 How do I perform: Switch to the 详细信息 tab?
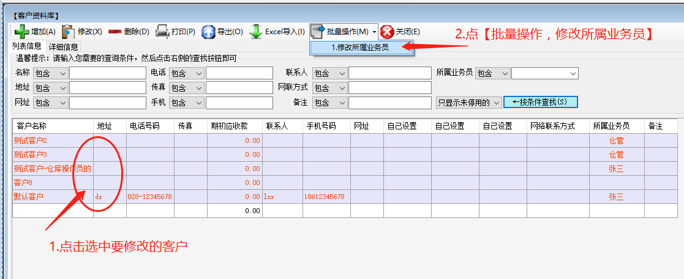tap(63, 46)
